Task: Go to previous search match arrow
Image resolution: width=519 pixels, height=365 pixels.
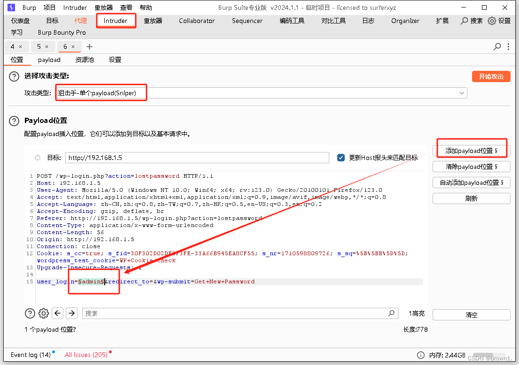Action: (x=58, y=313)
